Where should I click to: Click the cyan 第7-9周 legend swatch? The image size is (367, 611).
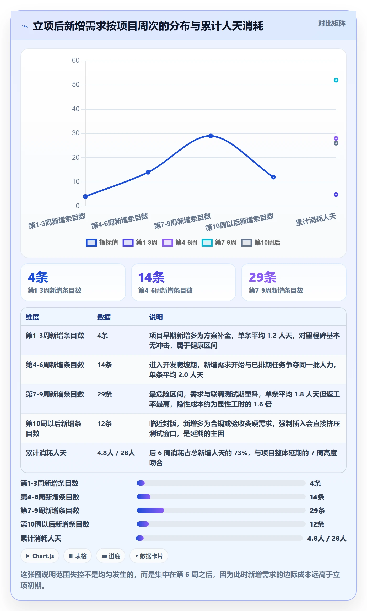click(x=207, y=243)
